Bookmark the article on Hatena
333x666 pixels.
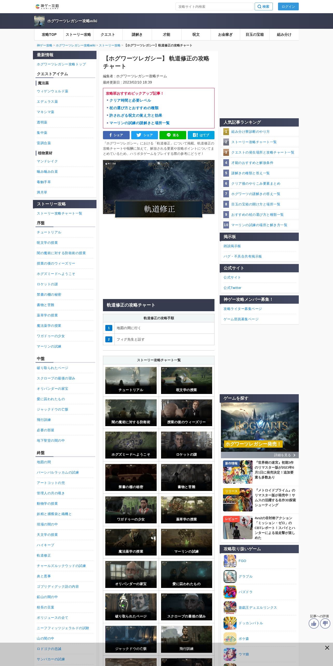[x=201, y=135]
